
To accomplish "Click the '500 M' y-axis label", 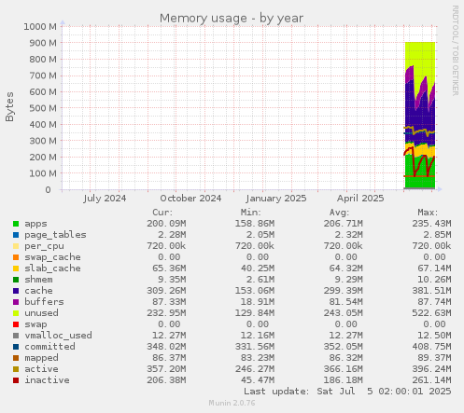I will [x=43, y=108].
